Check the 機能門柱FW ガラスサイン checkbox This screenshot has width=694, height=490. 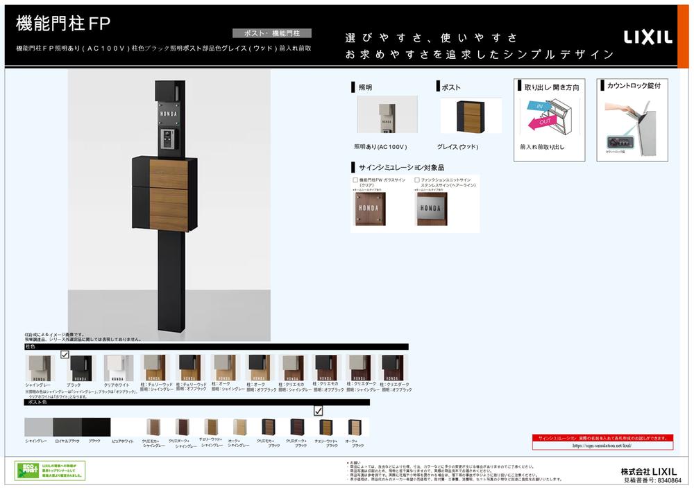[355, 180]
